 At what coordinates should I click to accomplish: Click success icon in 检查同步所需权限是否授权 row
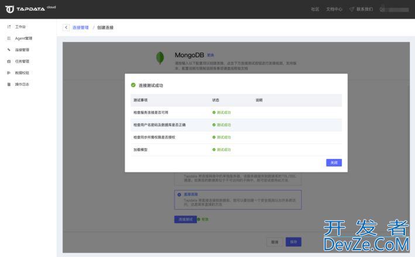[x=214, y=137]
